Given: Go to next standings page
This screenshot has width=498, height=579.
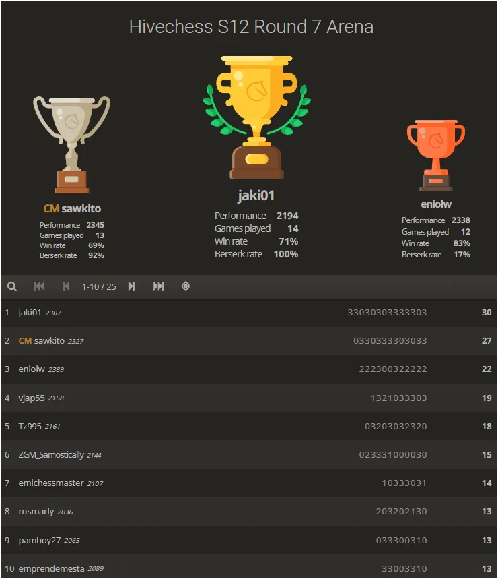Looking at the screenshot, I should point(132,286).
